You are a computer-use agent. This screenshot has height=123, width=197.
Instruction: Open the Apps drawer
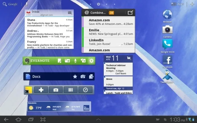coord(178,4)
